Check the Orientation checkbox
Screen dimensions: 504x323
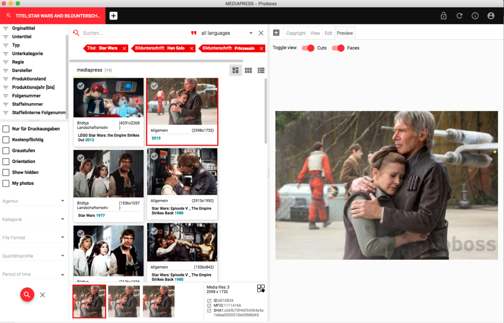click(x=6, y=161)
